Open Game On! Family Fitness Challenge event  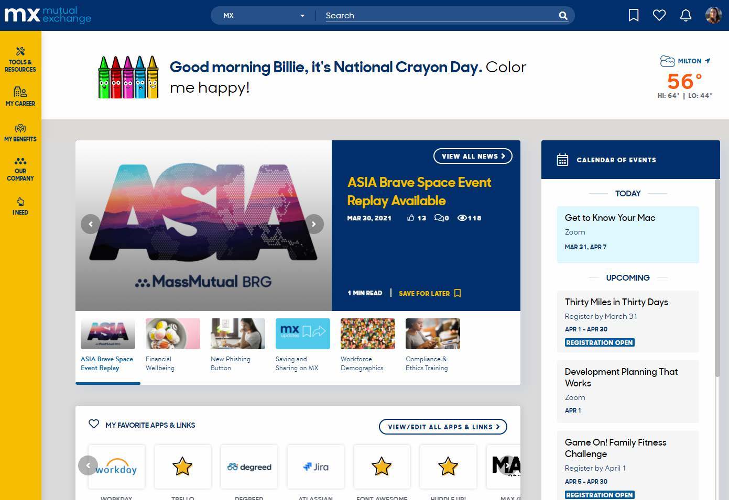[x=628, y=465]
